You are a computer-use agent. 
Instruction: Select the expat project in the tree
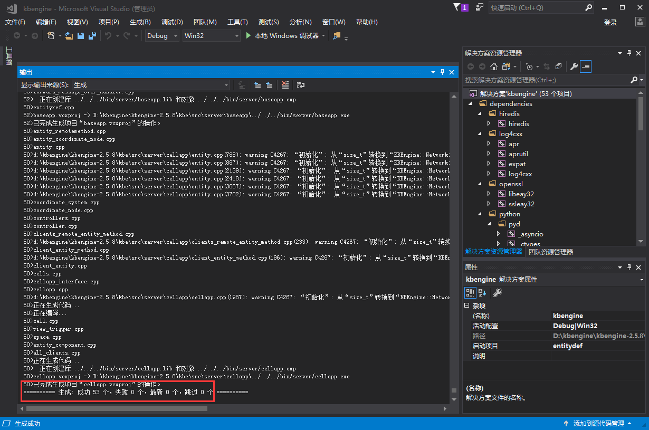[x=517, y=164]
